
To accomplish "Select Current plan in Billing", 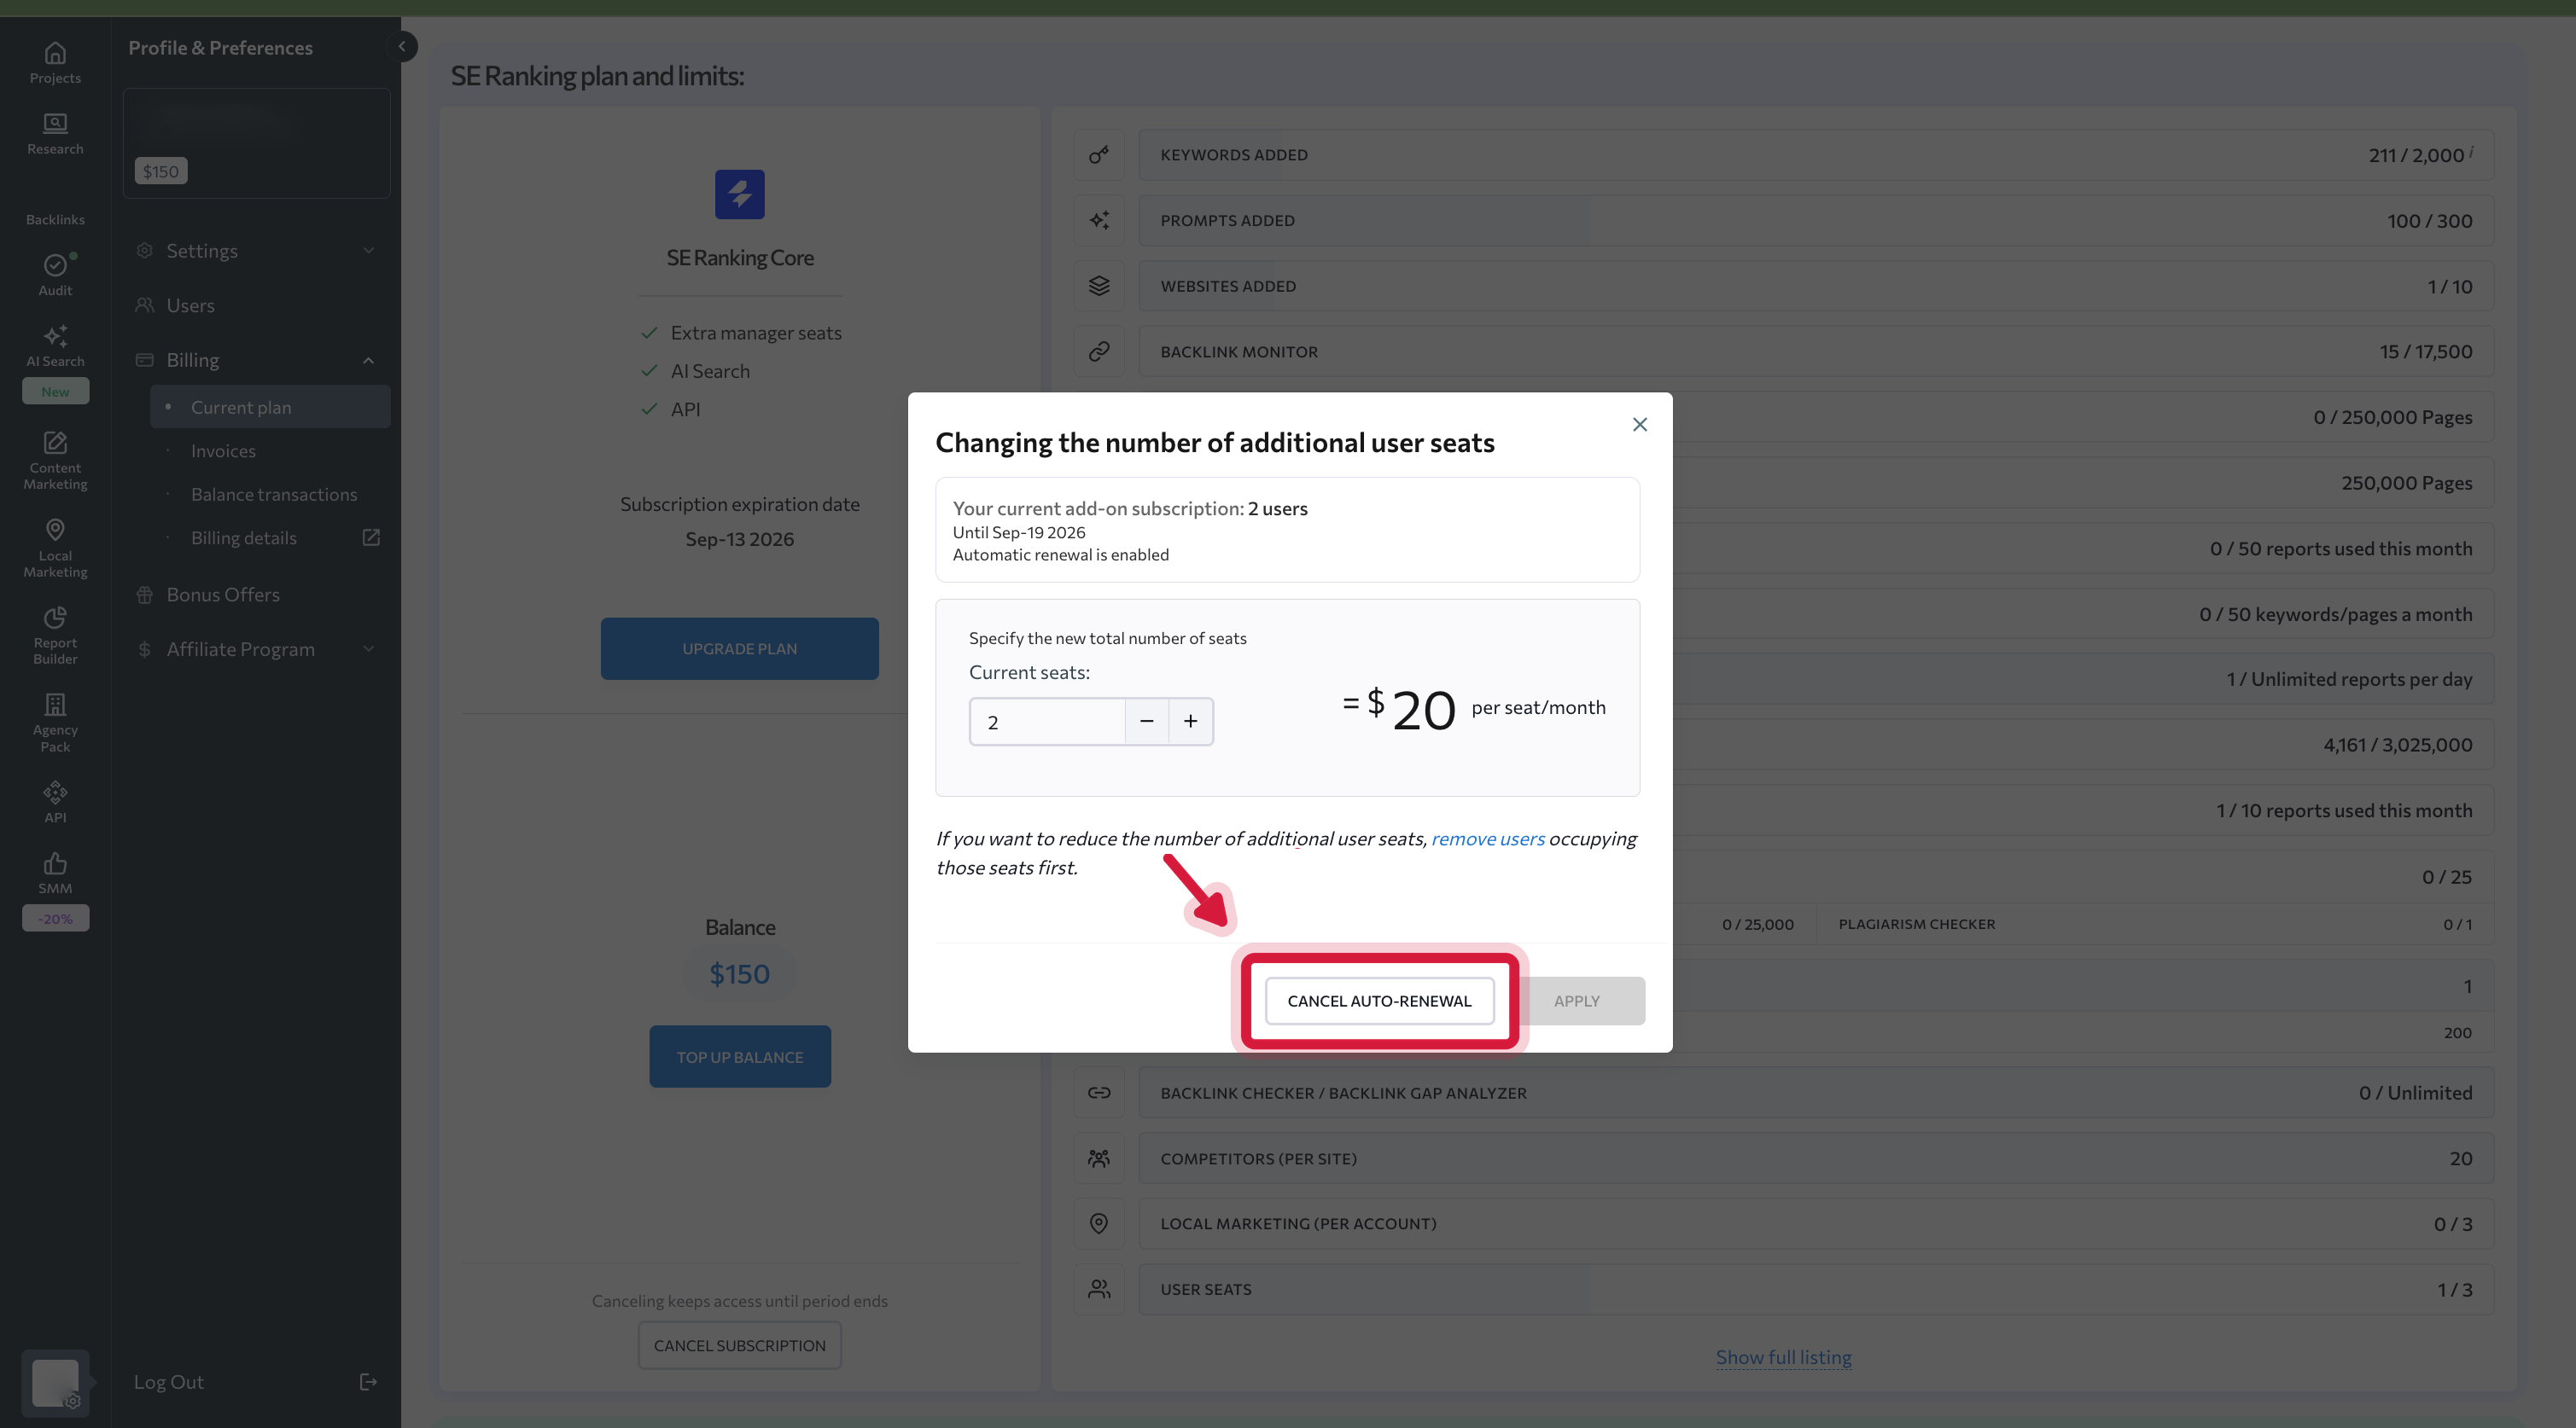I will click(x=269, y=407).
